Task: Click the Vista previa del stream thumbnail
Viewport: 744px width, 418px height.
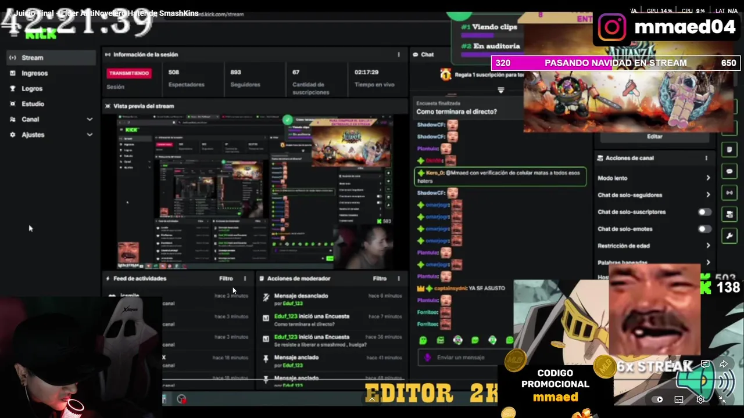Action: coord(255,192)
